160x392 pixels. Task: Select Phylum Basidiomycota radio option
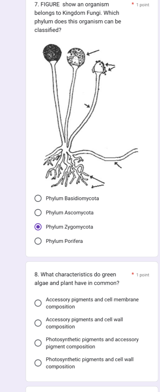pyautogui.click(x=38, y=198)
